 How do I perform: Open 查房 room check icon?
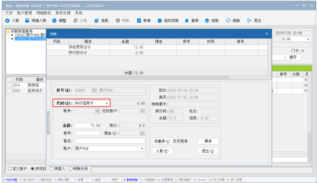click(x=187, y=21)
